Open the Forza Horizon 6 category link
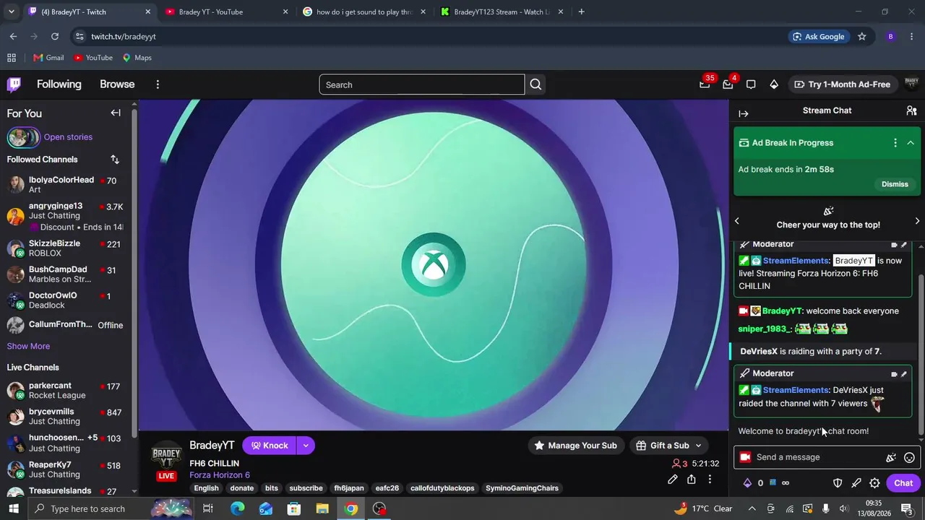Image resolution: width=925 pixels, height=520 pixels. [x=220, y=475]
